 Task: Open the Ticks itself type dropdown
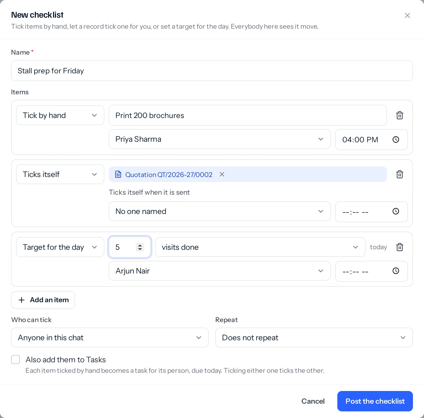pos(60,174)
